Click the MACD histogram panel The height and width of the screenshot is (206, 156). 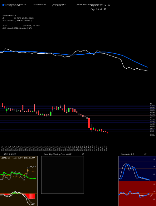(19, 194)
